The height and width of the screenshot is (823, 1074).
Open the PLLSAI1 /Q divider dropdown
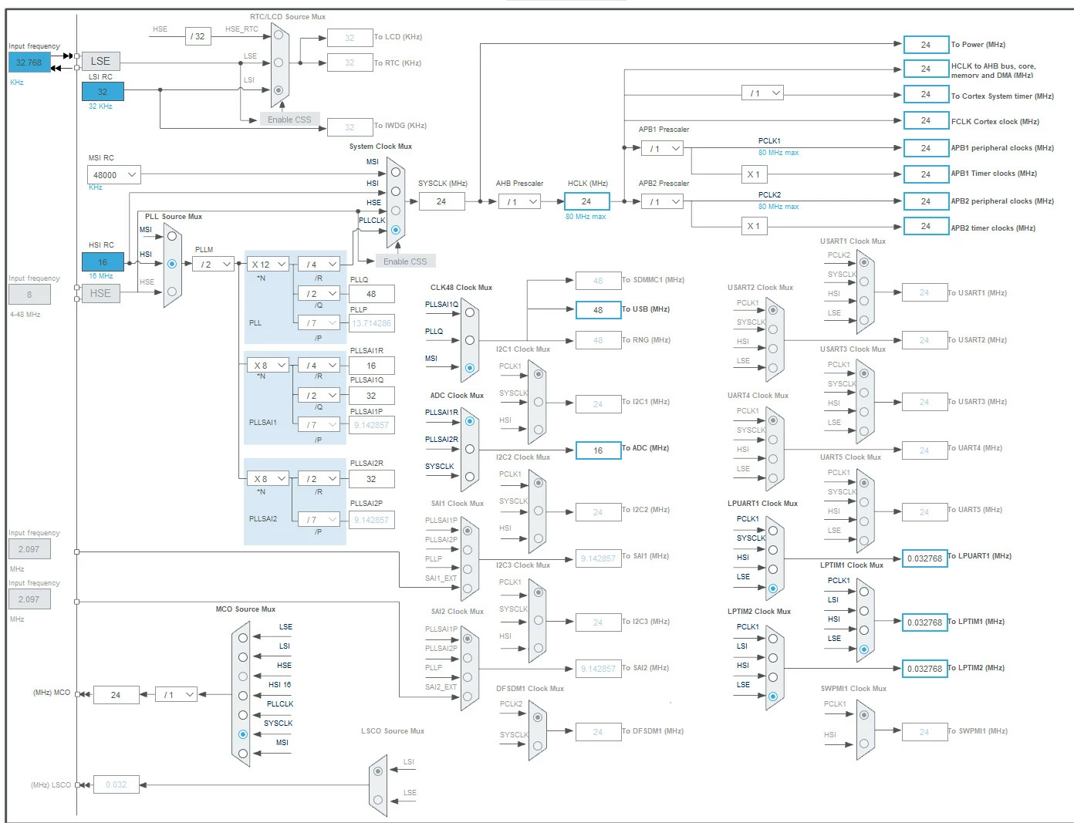(x=319, y=395)
